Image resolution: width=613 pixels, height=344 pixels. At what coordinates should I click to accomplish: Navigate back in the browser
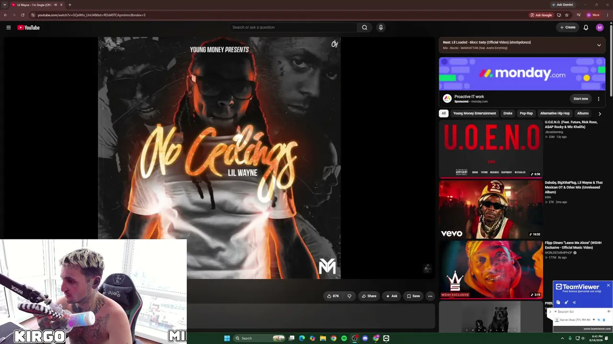(5, 15)
